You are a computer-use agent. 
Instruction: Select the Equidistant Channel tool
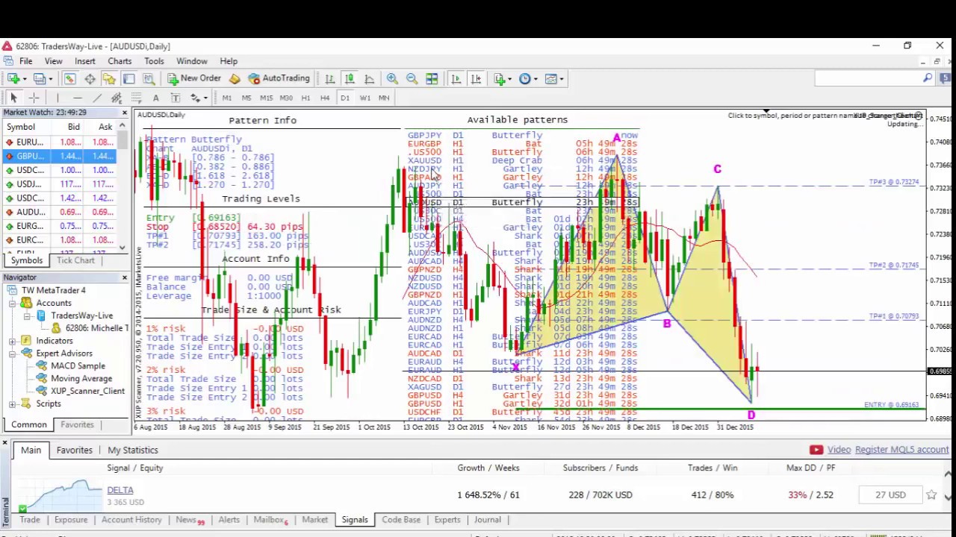(x=117, y=98)
